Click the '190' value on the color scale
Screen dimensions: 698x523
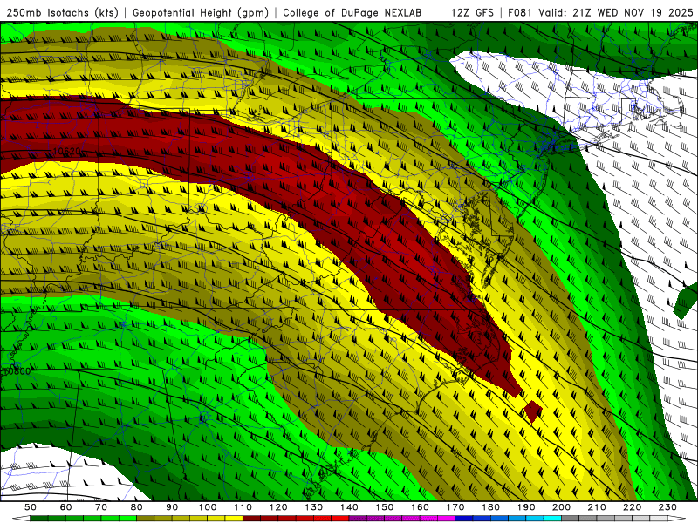click(526, 507)
